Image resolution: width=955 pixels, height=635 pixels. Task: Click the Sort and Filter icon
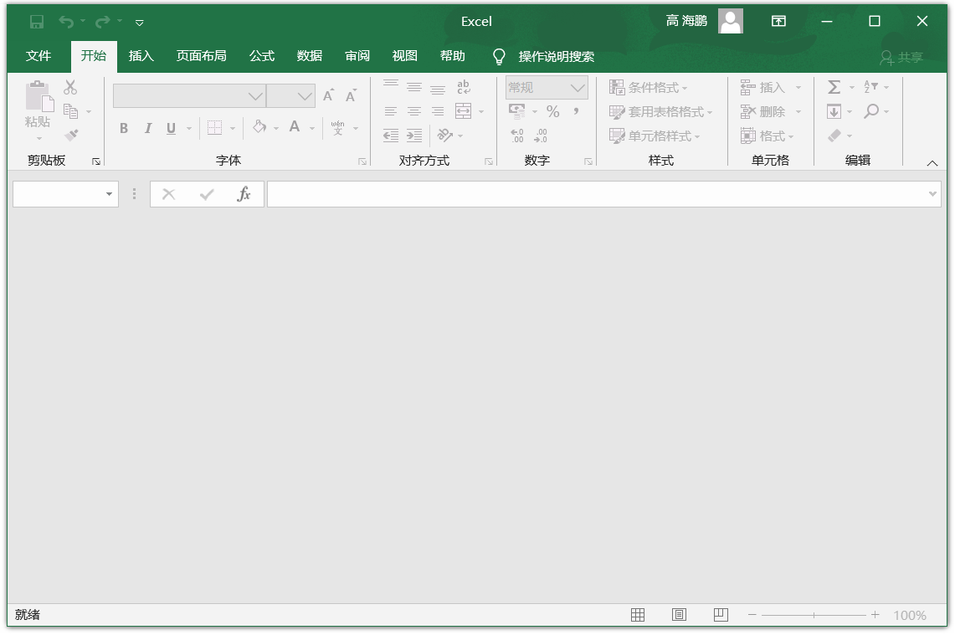[x=871, y=87]
